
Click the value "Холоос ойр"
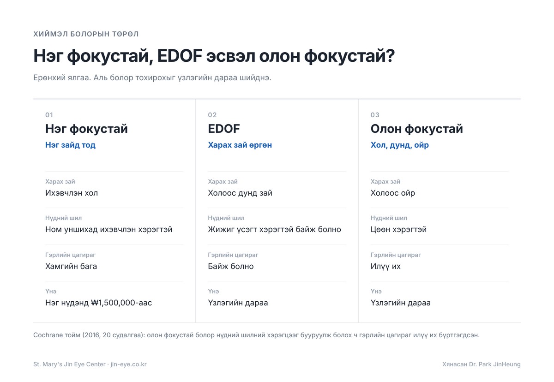(393, 193)
